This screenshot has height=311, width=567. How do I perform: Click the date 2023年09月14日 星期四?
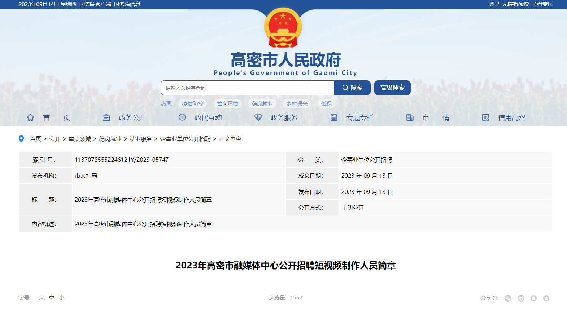tap(48, 4)
